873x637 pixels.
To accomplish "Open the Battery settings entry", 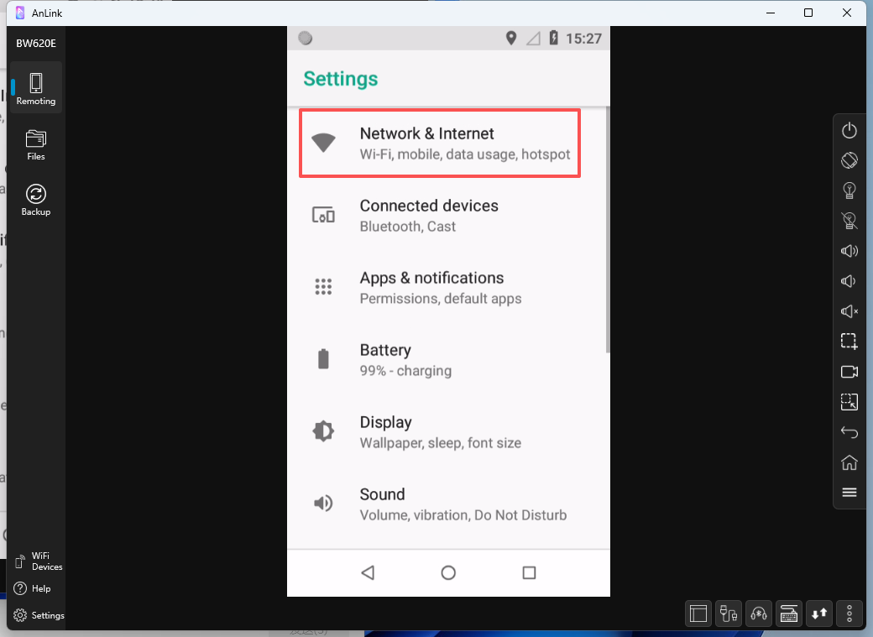I will point(440,360).
